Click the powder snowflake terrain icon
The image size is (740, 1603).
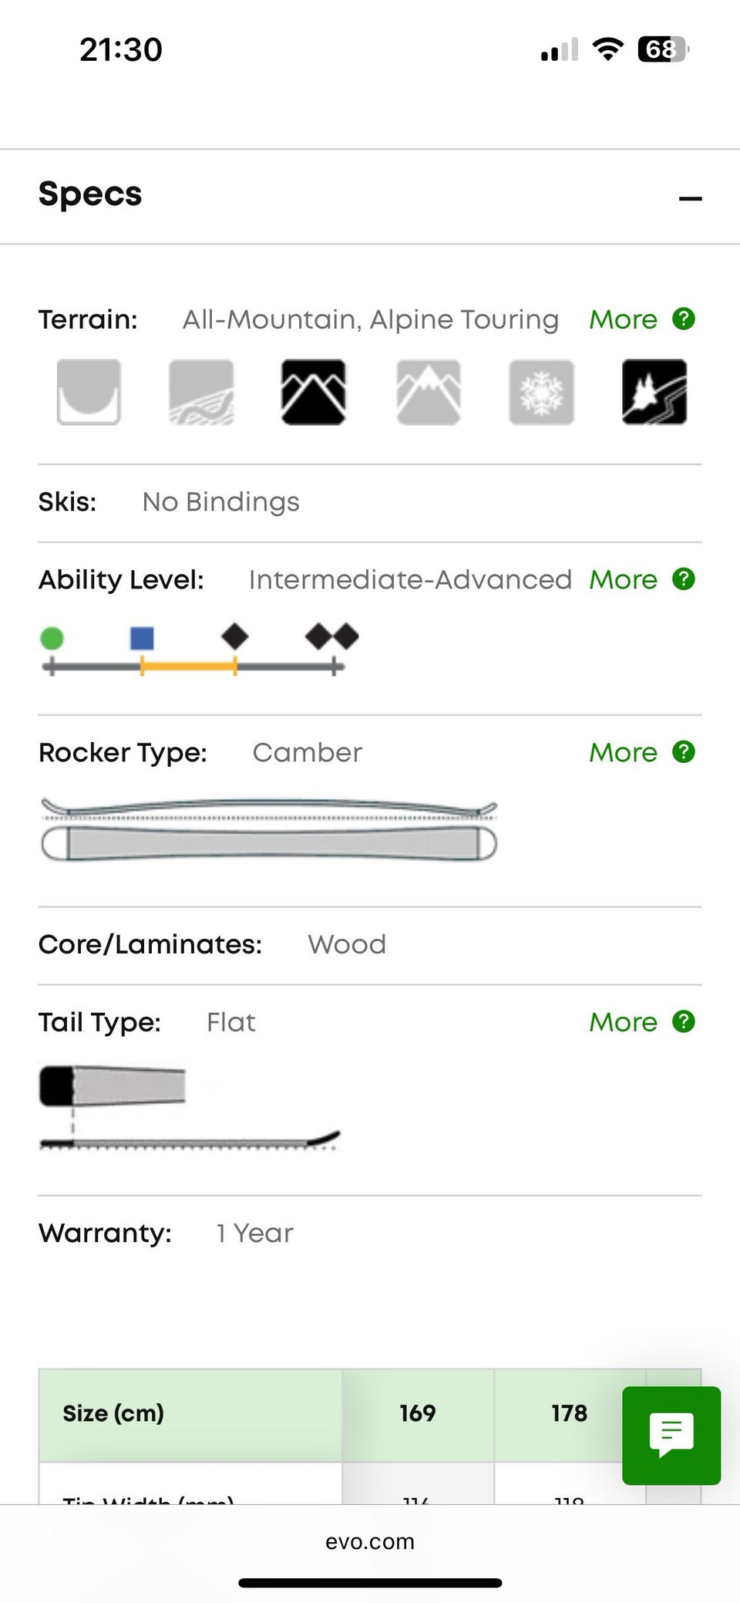[x=541, y=392]
